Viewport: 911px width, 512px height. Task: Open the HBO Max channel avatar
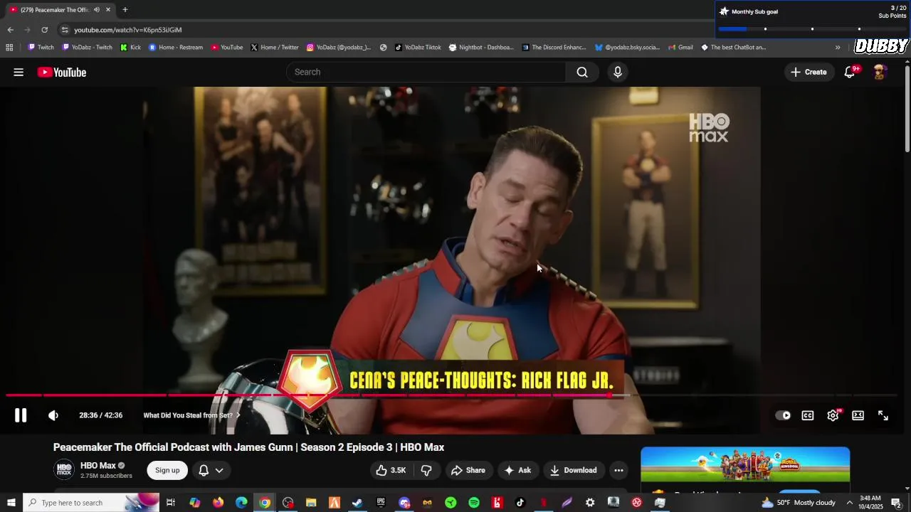pos(64,470)
